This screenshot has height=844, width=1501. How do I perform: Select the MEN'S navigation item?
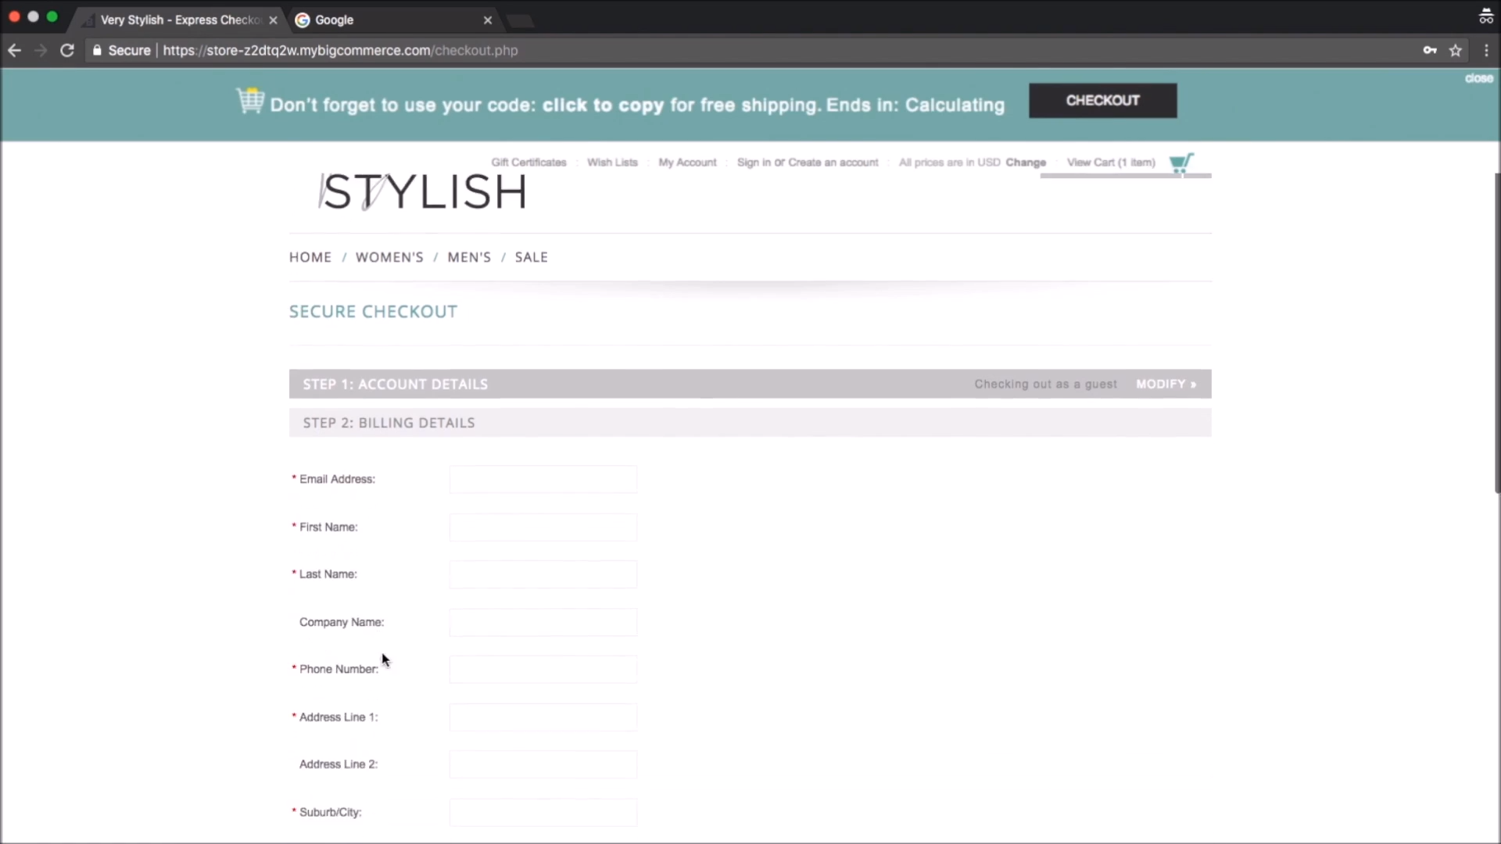[469, 256]
